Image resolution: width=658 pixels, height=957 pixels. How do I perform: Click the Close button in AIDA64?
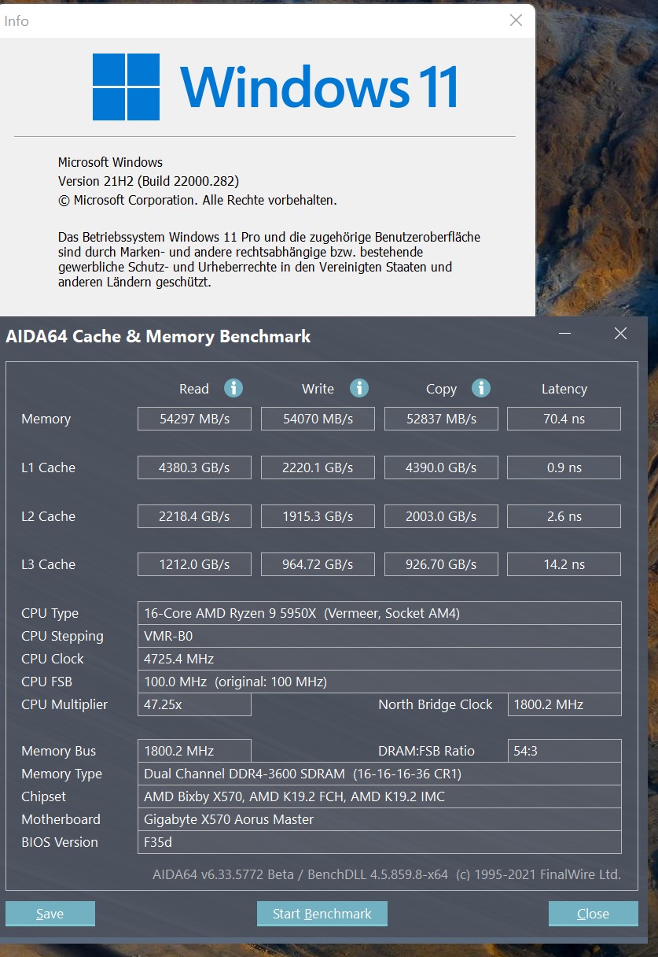point(593,914)
